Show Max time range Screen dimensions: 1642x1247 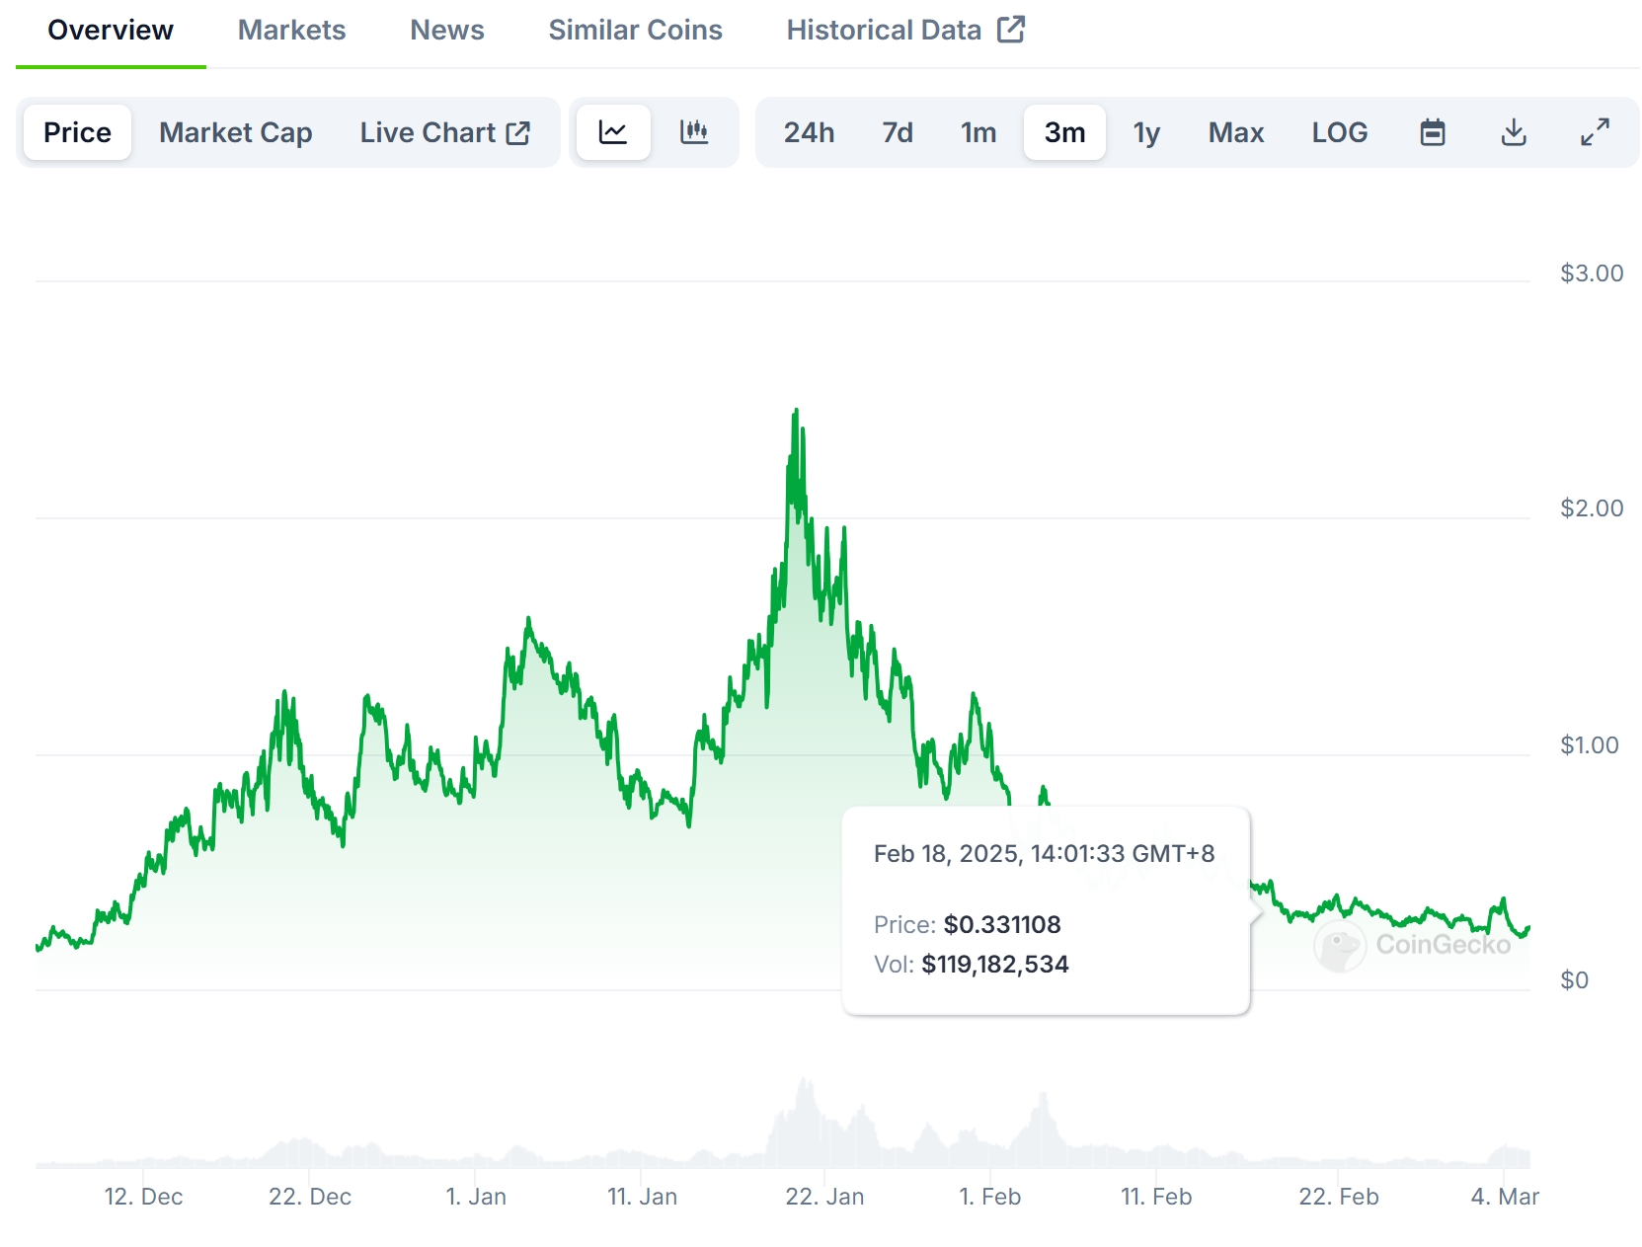point(1236,132)
